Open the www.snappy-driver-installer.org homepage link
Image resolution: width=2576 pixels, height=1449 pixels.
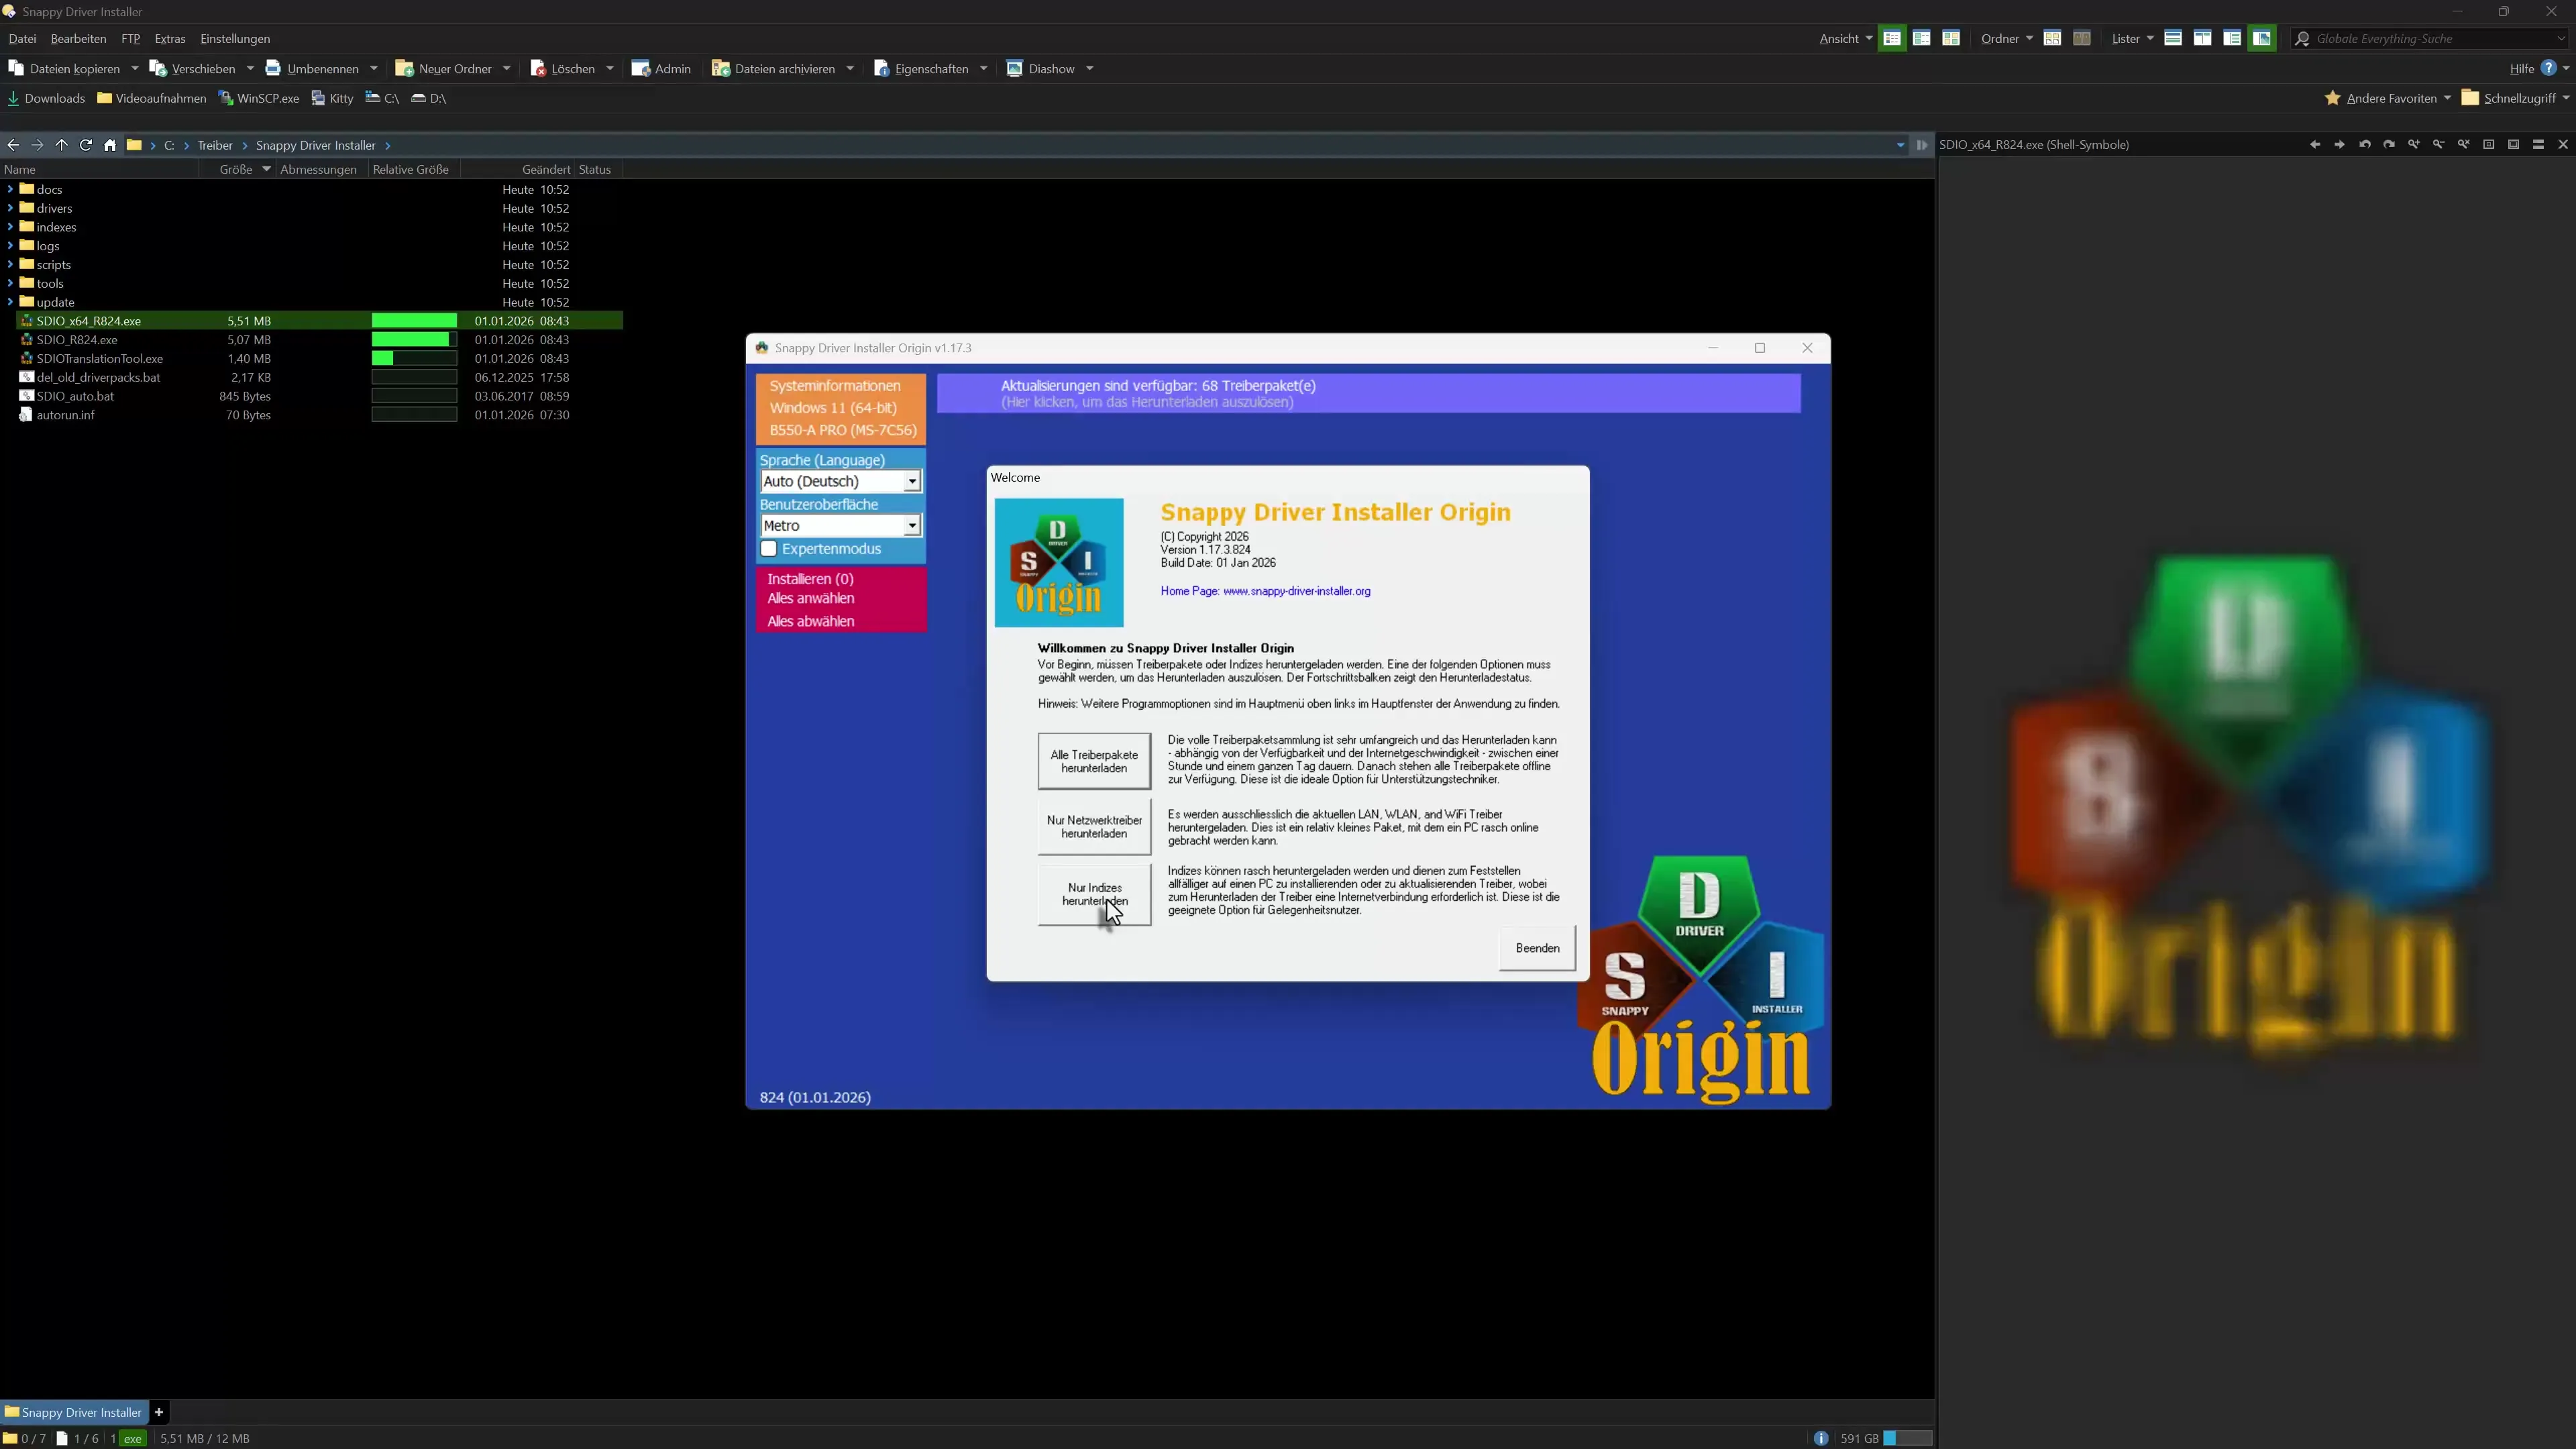point(1296,591)
